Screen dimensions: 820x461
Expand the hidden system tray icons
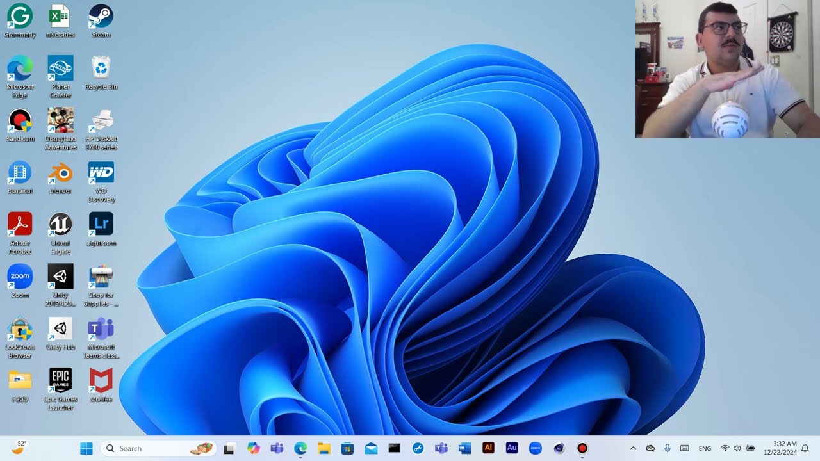(634, 448)
